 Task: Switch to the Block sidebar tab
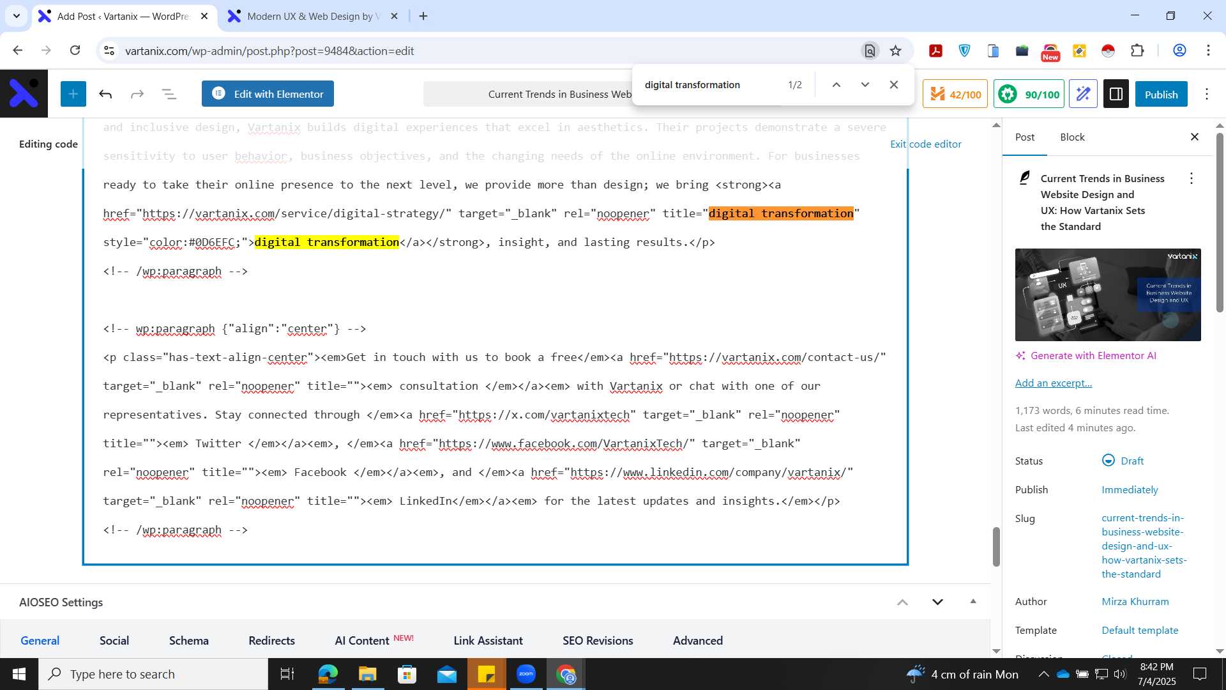click(x=1072, y=137)
